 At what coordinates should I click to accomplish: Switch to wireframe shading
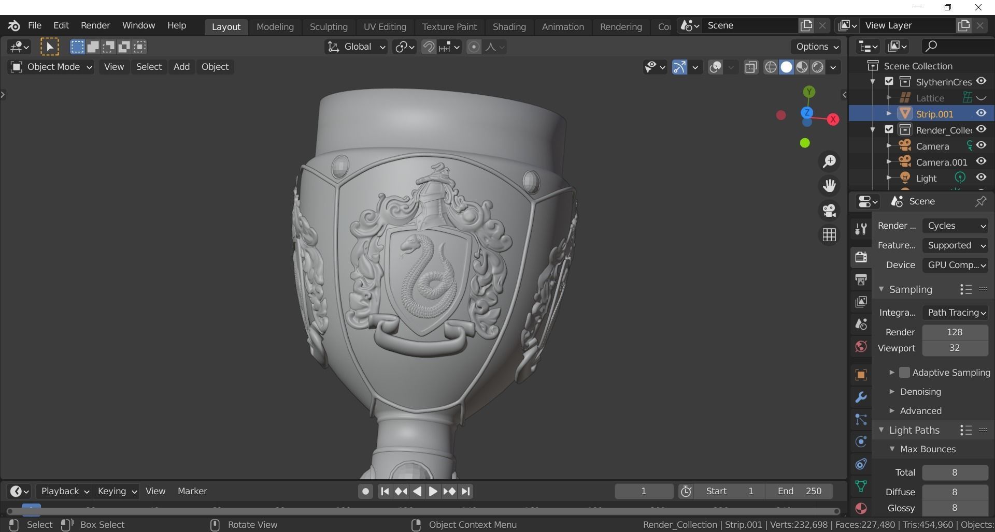click(771, 67)
